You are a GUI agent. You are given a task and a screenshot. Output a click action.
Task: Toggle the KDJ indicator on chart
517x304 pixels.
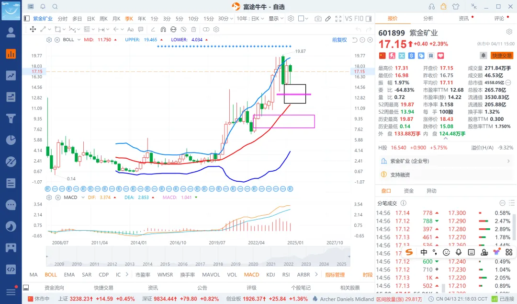click(x=270, y=275)
